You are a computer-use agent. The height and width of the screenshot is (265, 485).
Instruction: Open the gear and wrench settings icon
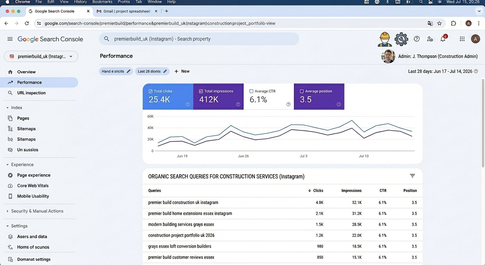[401, 39]
